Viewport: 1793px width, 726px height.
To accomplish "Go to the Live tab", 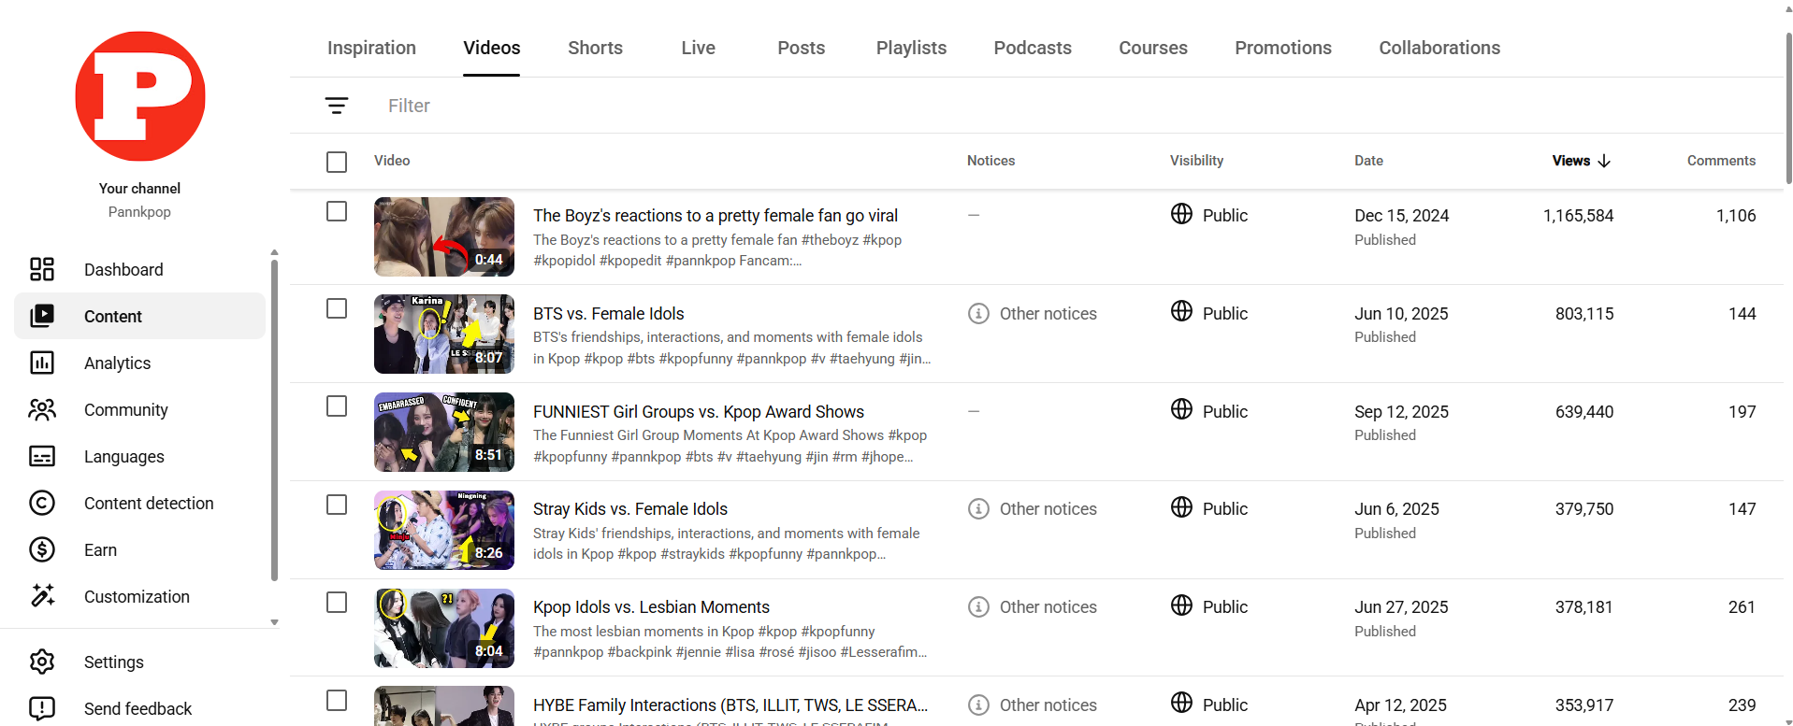I will click(698, 48).
